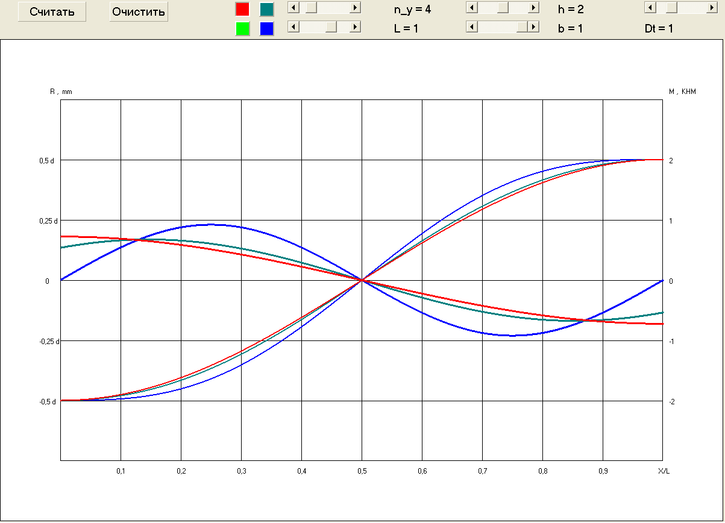This screenshot has height=523, width=725.
Task: Click left arrow of scrollbar beside L = 1
Action: (293, 27)
